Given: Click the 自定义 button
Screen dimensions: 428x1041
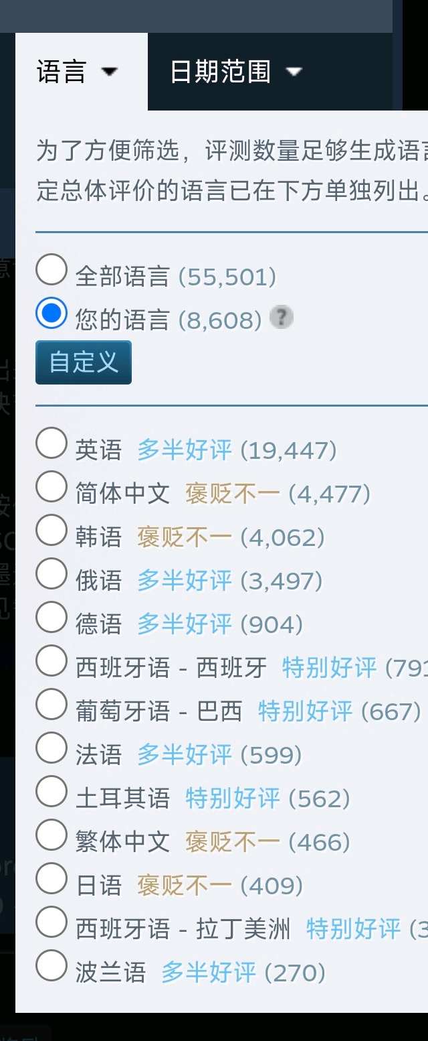Looking at the screenshot, I should 84,362.
